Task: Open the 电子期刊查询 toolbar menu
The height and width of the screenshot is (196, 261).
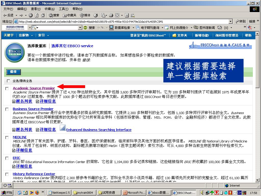Action: tap(148, 28)
